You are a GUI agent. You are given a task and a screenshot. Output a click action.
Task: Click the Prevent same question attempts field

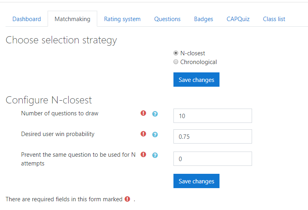213,159
